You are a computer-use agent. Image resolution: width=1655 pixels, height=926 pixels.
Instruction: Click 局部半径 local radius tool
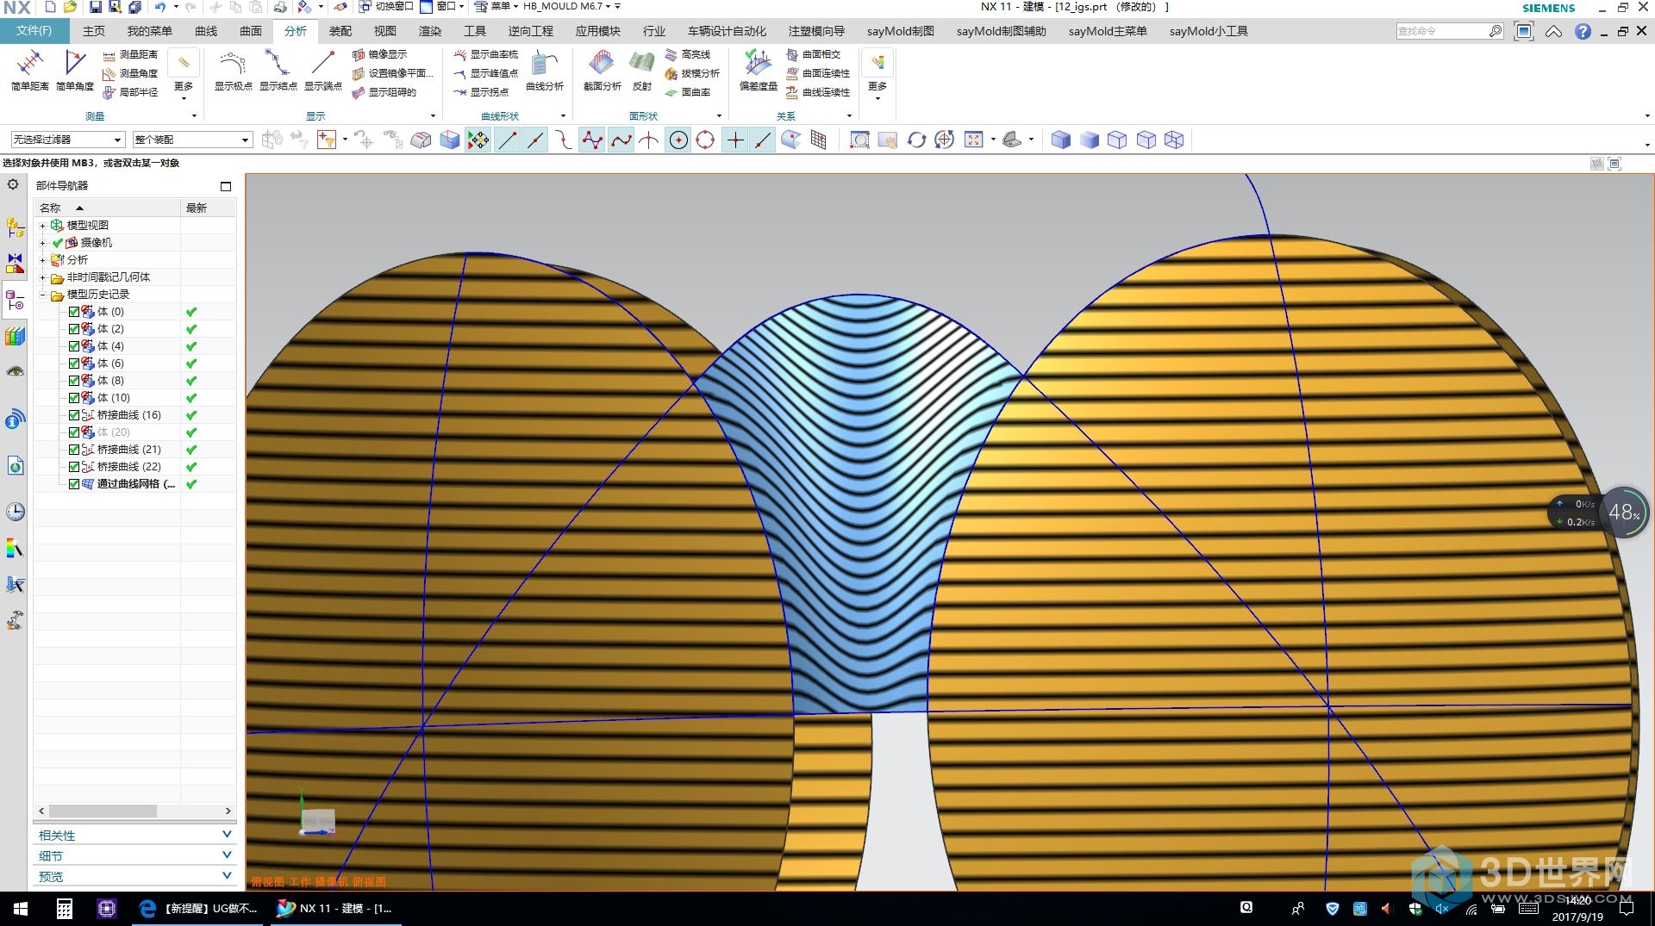point(130,92)
